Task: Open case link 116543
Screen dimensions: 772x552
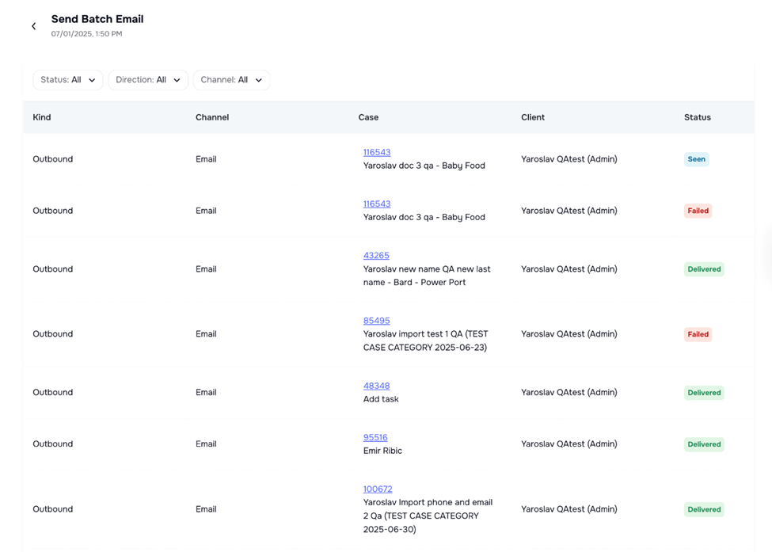Action: tap(376, 152)
